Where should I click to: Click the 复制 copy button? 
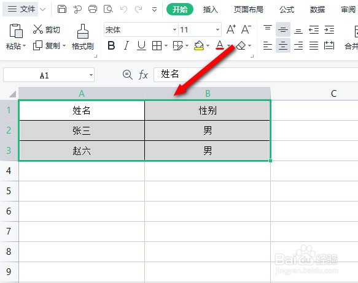coord(47,45)
